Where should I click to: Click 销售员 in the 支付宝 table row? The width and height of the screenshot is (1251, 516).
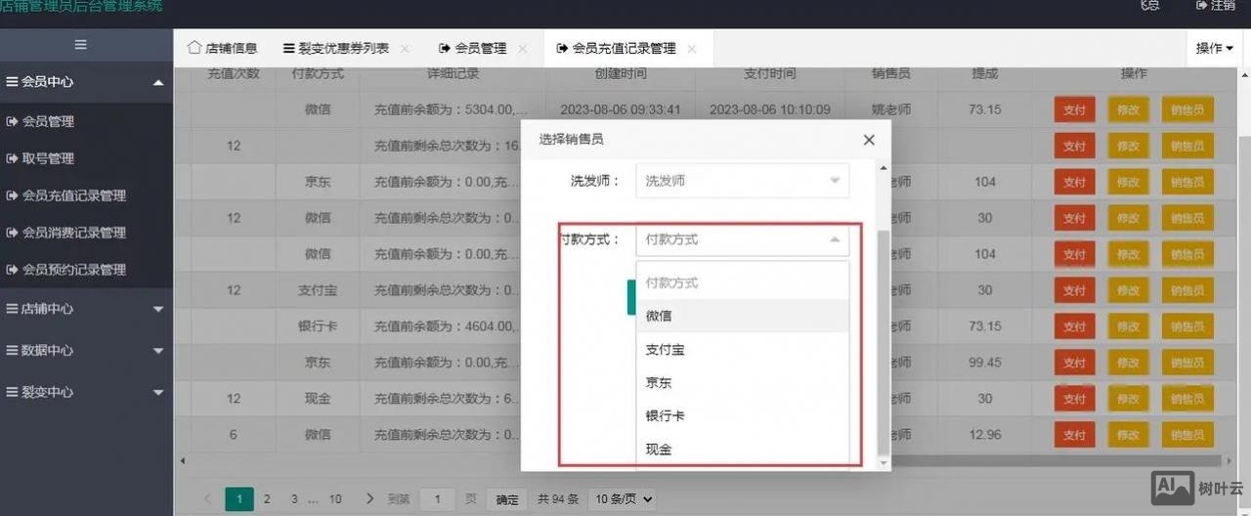[1187, 290]
